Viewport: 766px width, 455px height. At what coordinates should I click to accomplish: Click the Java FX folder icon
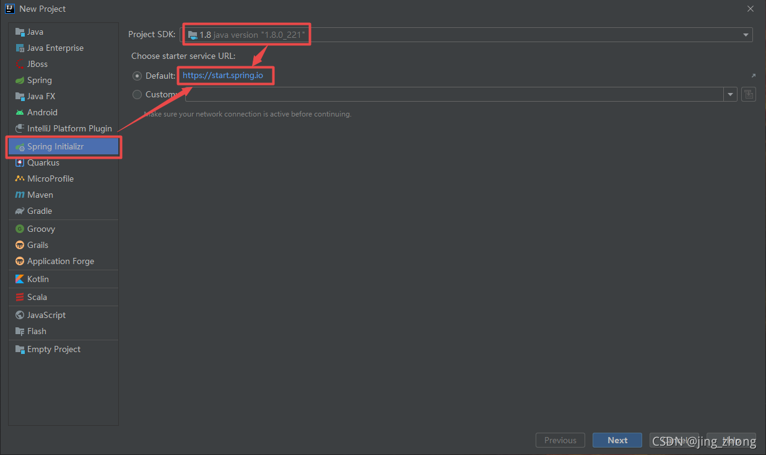tap(20, 96)
